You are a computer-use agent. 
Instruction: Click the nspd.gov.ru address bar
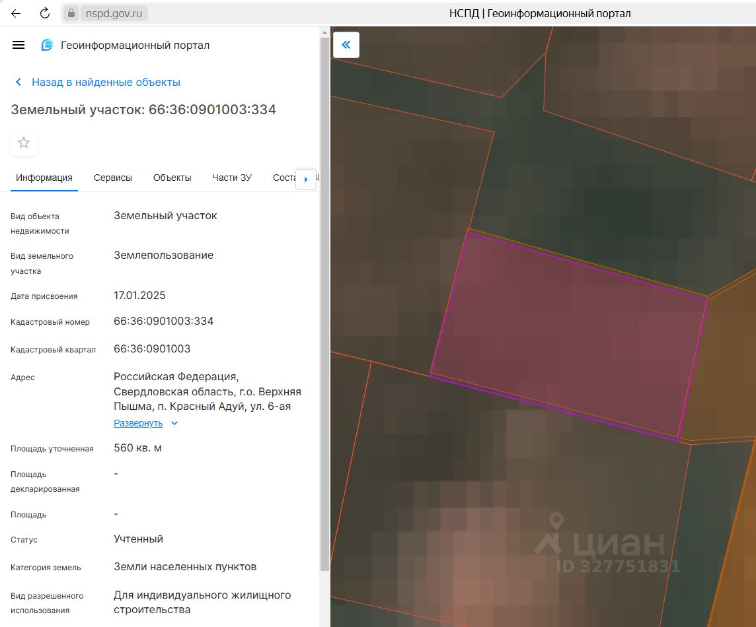point(114,13)
